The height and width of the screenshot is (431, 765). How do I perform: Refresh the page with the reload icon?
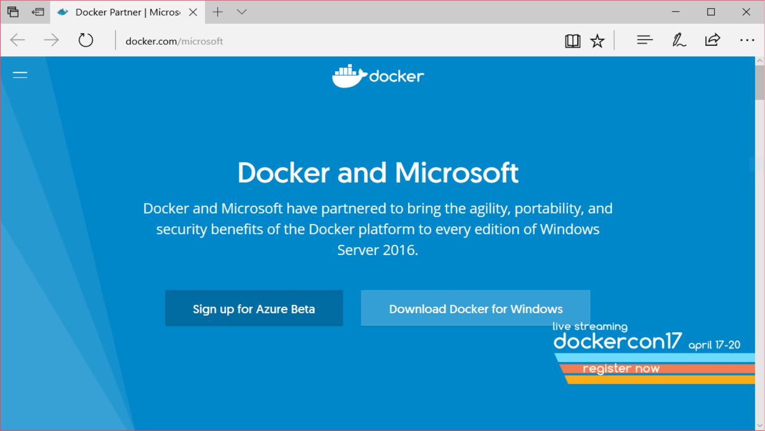coord(85,40)
